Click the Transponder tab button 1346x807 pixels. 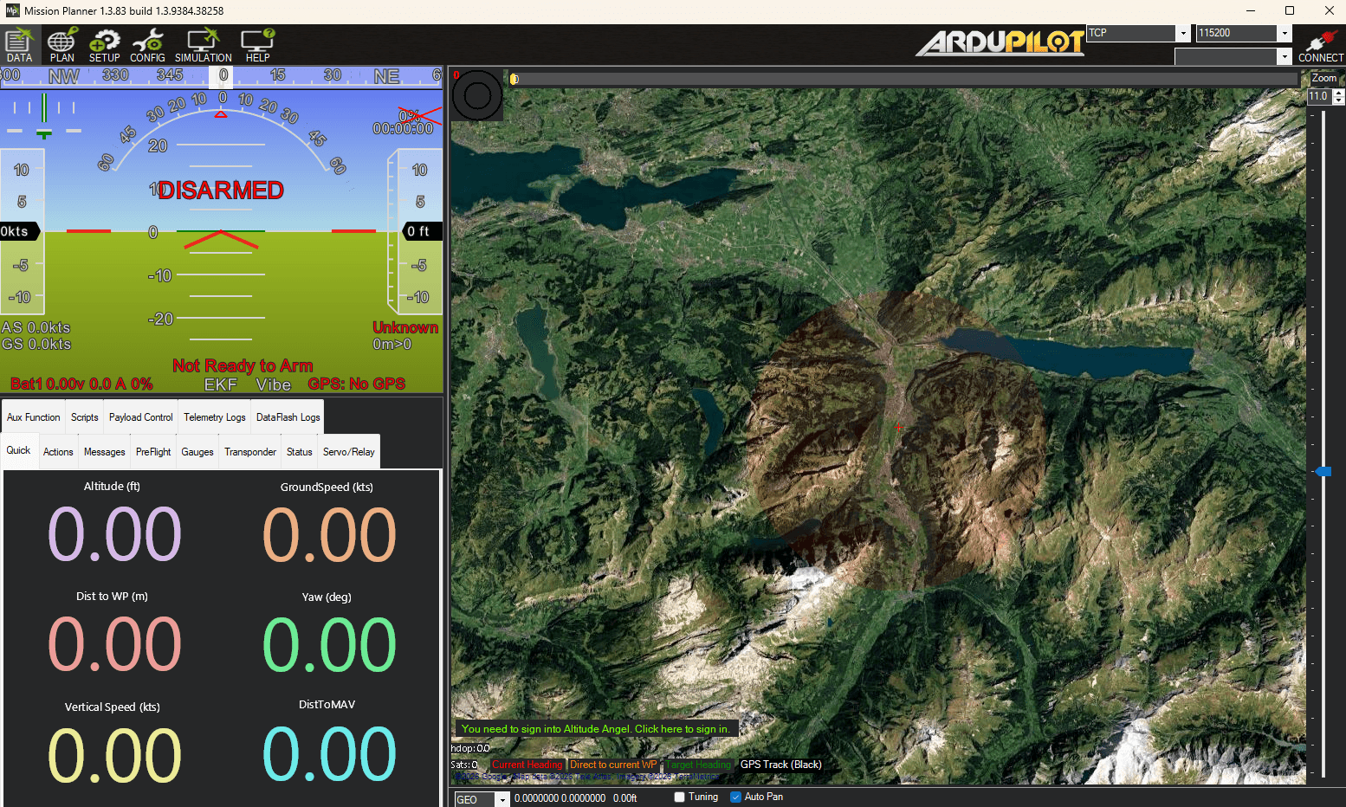pos(249,451)
